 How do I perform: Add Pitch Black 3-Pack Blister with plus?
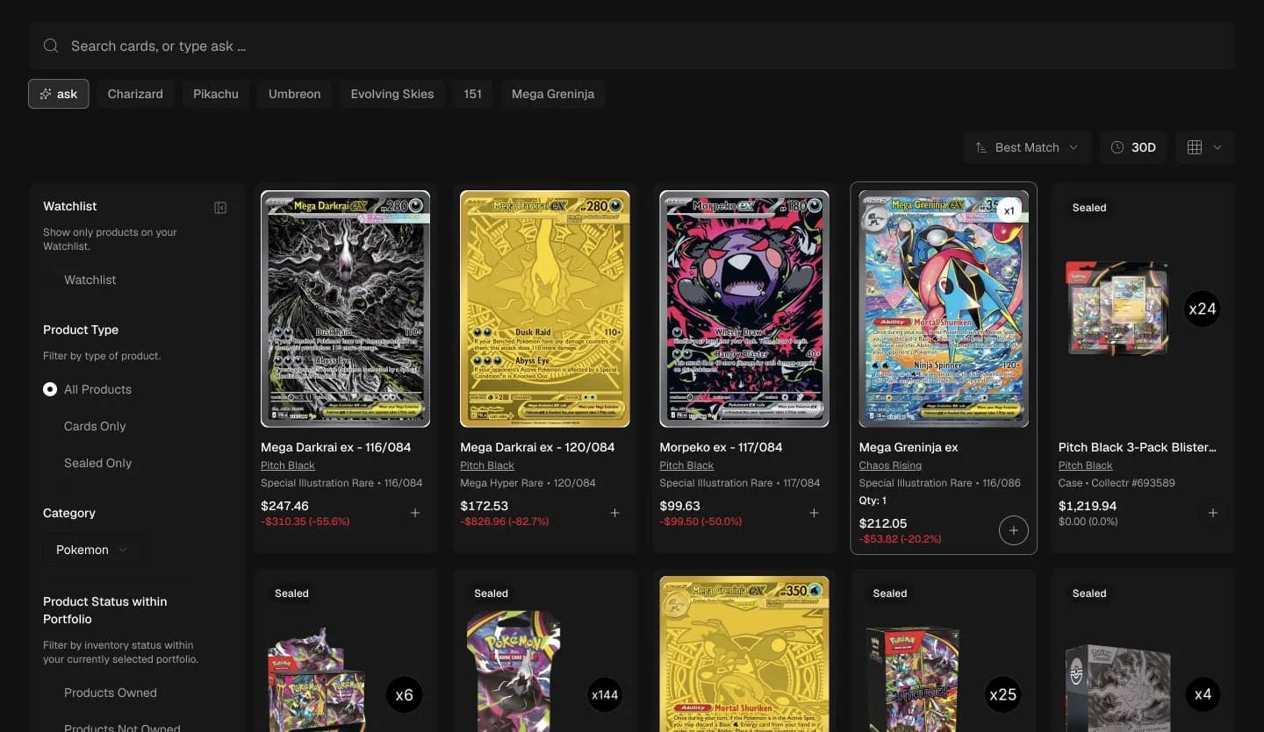pos(1213,513)
